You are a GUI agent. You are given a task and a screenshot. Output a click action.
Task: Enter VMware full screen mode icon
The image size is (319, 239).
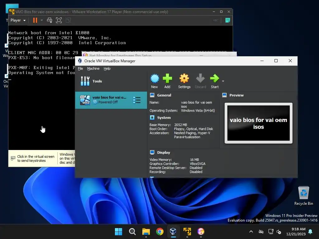point(59,20)
